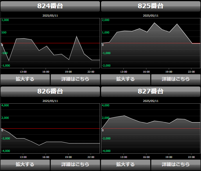
Task: Click the -4,000 axis label in 827番台 graph
Action: 106,151
